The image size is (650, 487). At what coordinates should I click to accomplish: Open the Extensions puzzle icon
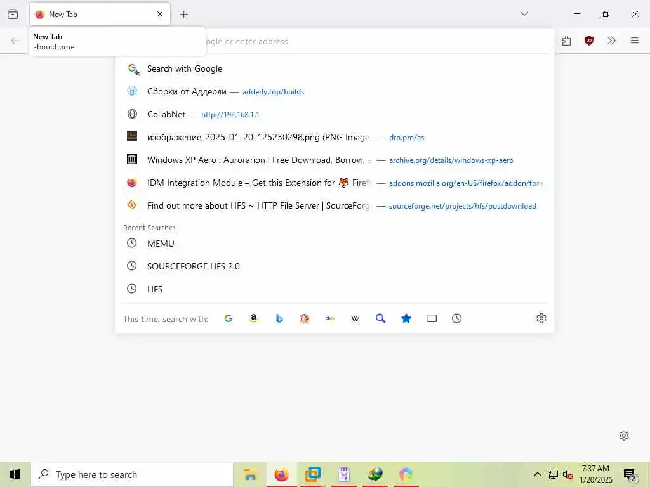[x=567, y=41]
